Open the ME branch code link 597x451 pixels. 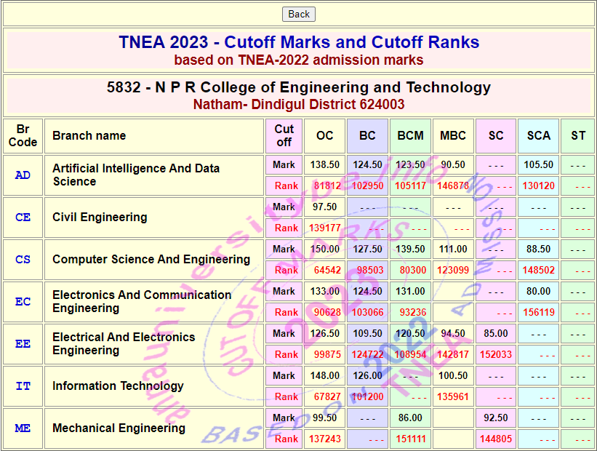(23, 428)
